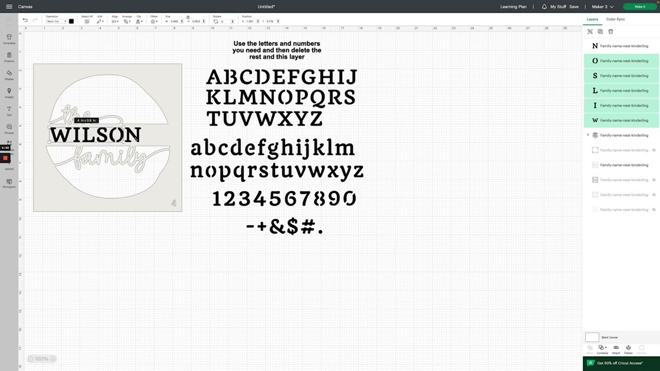The image size is (660, 371).
Task: Select the WILSON text on canvas
Action: pos(95,136)
